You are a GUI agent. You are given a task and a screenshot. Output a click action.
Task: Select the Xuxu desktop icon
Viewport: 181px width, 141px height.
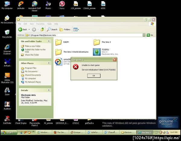62,5
